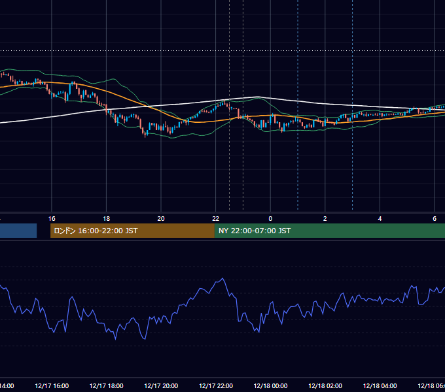The width and height of the screenshot is (445, 392).
Task: Select the NY 22:00-07:00 JST session bar
Action: pos(329,231)
